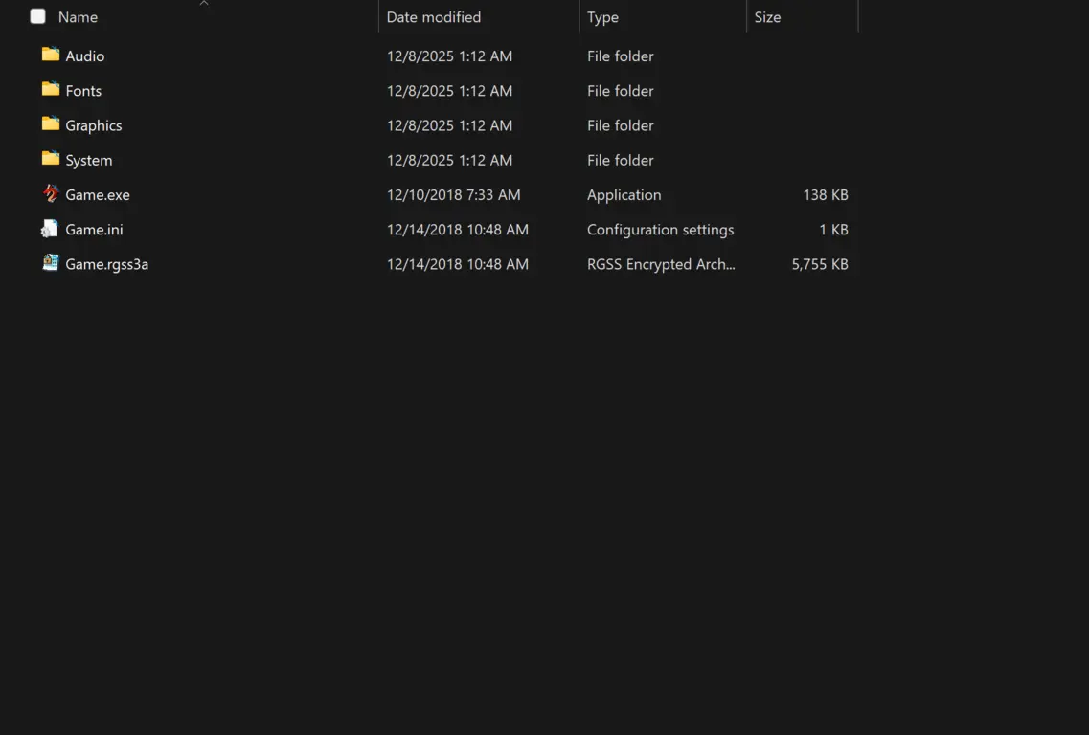Open the Audio folder icon
This screenshot has height=735, width=1089.
pyautogui.click(x=51, y=56)
